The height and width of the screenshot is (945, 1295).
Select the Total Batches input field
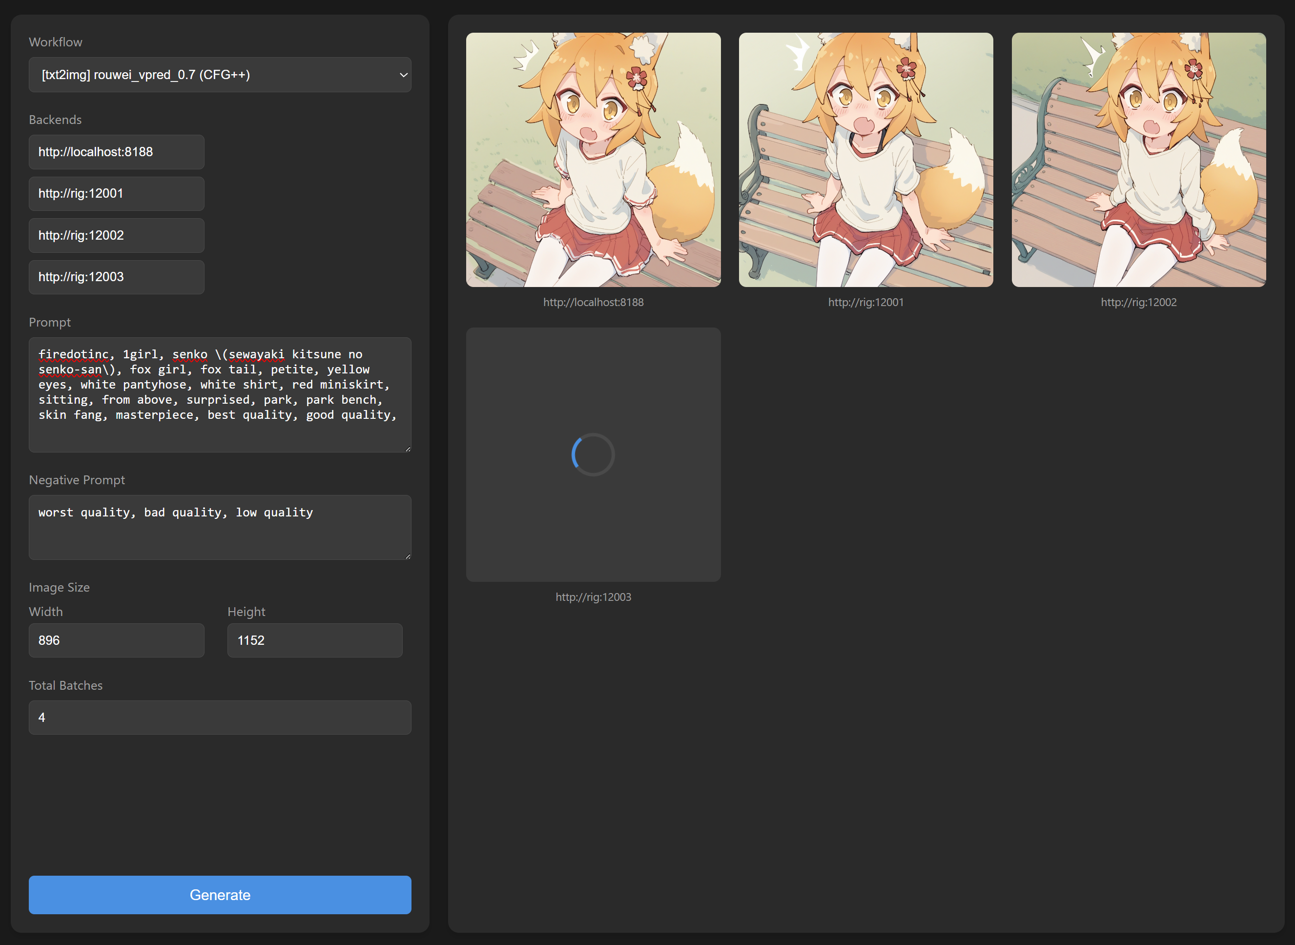pyautogui.click(x=220, y=718)
